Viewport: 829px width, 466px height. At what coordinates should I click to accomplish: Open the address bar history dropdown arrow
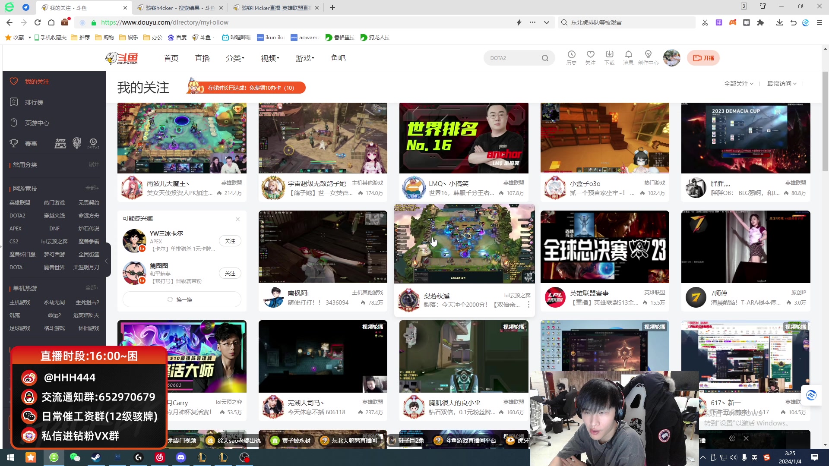point(546,22)
